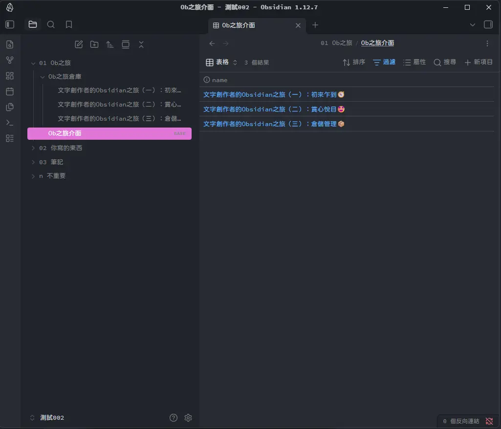This screenshot has width=501, height=429.
Task: Switch to the search panel tab
Action: 51,24
